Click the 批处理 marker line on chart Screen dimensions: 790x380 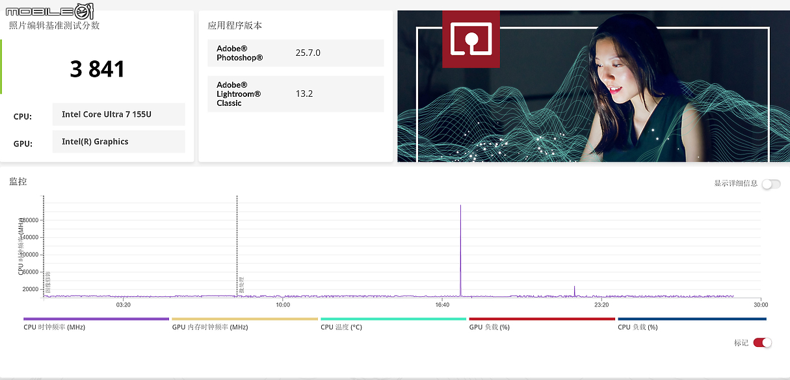[237, 247]
